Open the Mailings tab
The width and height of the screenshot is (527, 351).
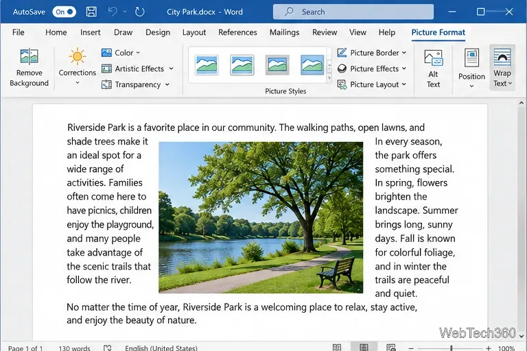pyautogui.click(x=284, y=32)
